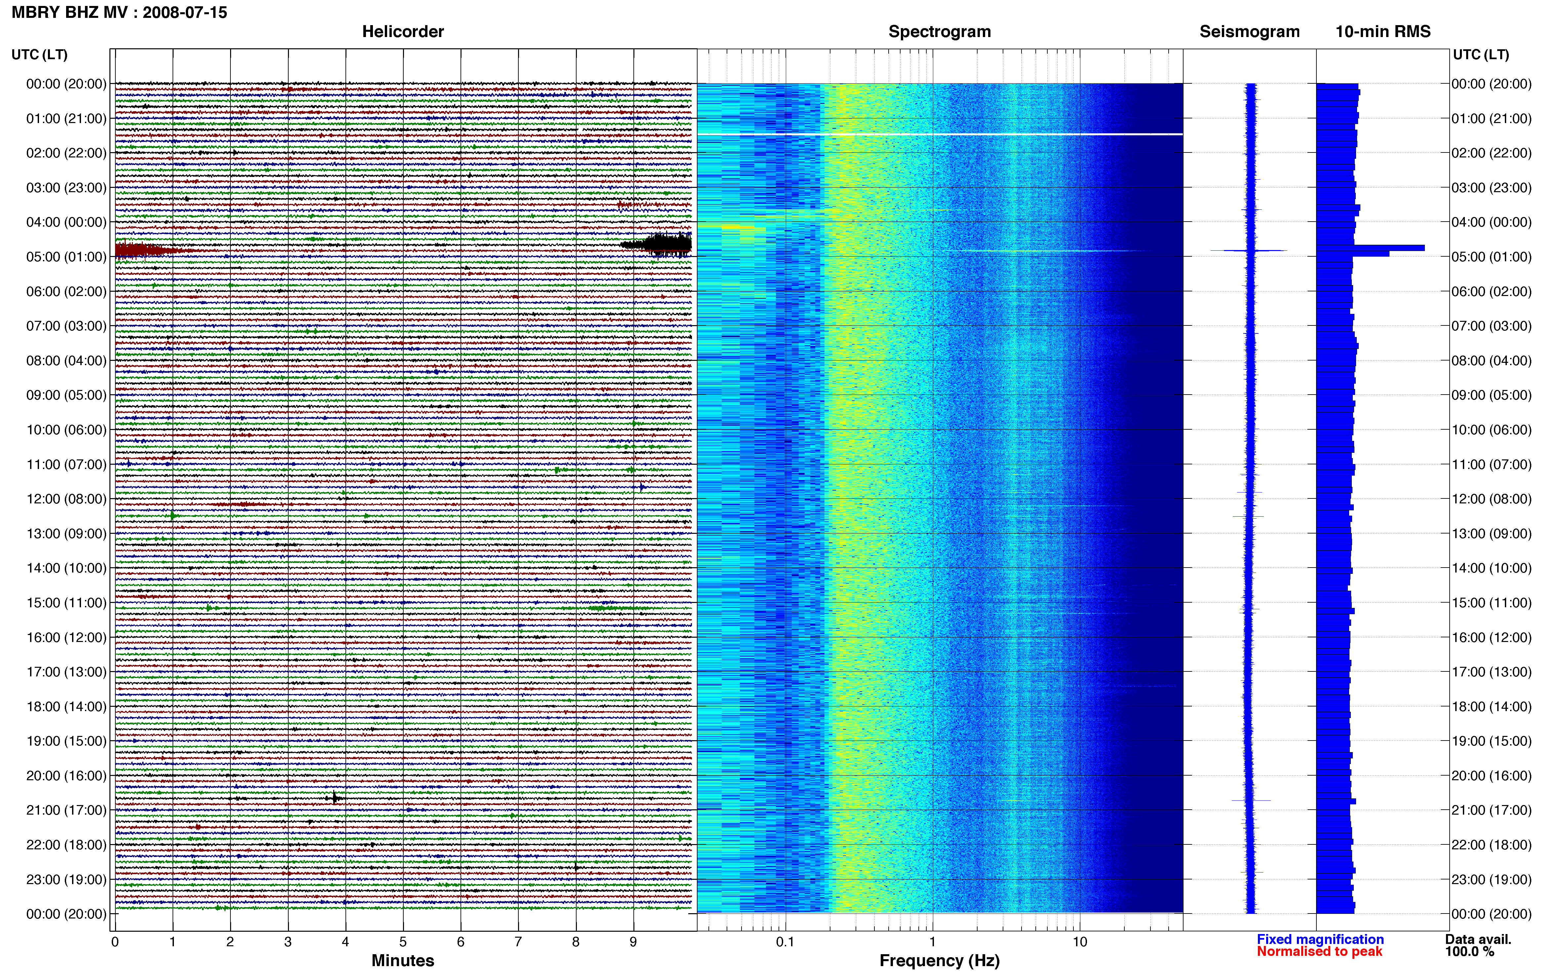Click the 'UTC (LT)' label beside the Helicorder
Viewport: 1567px width, 980px height.
40,55
